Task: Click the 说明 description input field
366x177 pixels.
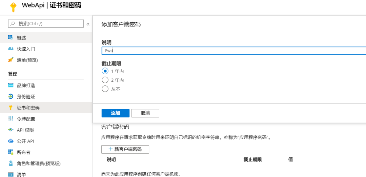Action: pyautogui.click(x=233, y=51)
